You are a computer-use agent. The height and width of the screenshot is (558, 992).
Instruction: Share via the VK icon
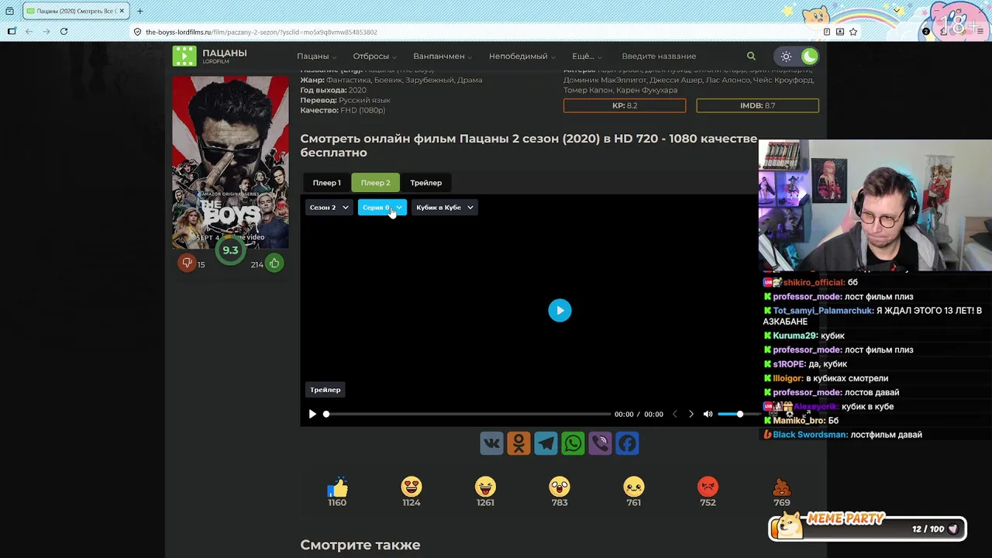point(491,443)
